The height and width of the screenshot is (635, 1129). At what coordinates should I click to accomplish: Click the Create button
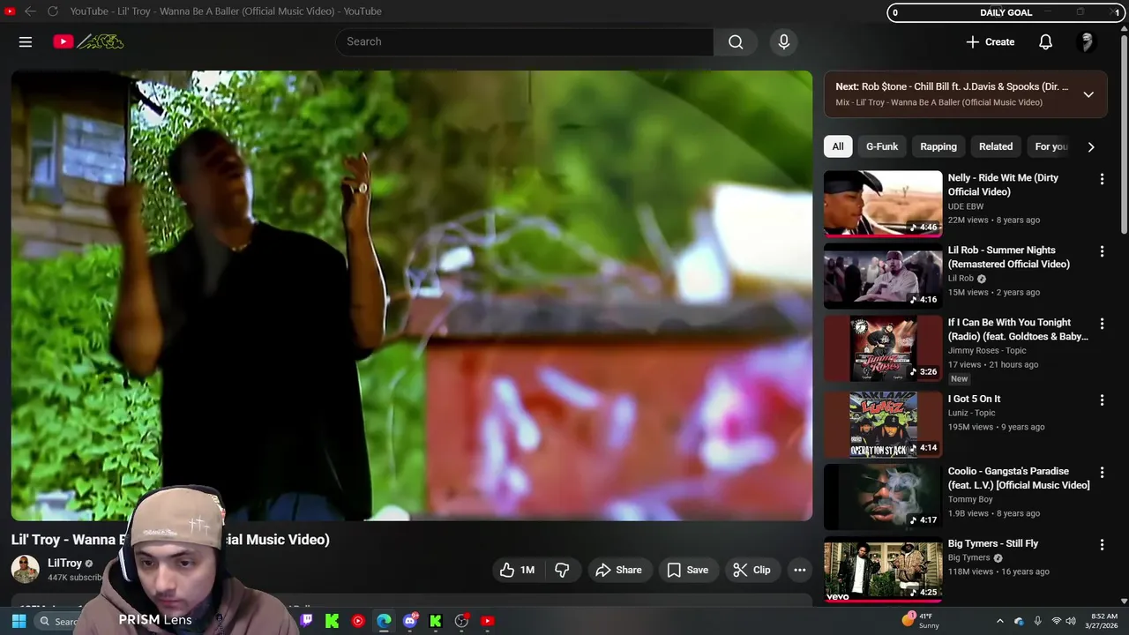tap(991, 41)
